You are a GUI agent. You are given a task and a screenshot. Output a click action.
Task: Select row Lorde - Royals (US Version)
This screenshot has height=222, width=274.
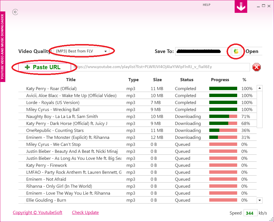click(137, 103)
